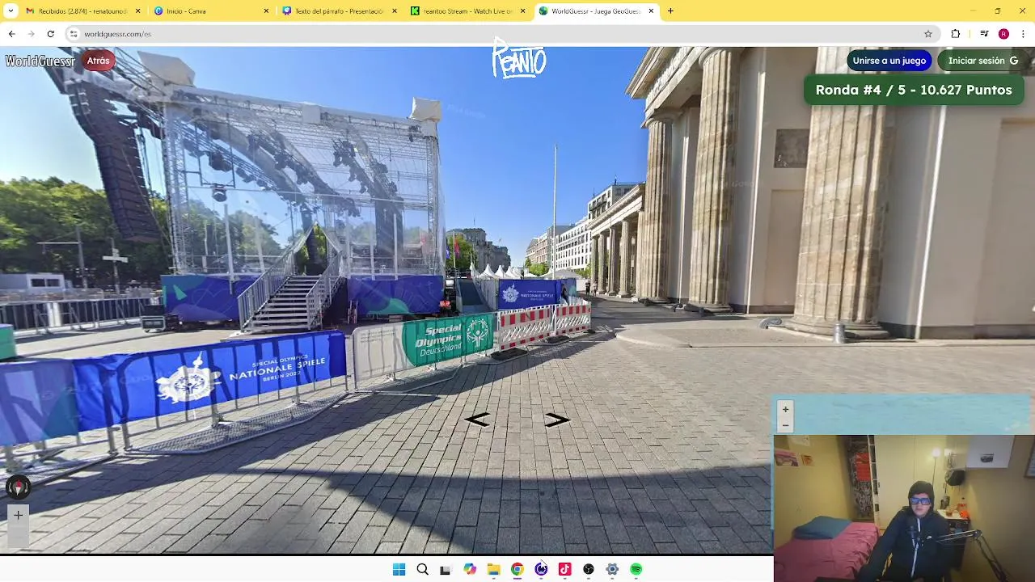
Task: Open Settings from the taskbar
Action: pos(612,570)
